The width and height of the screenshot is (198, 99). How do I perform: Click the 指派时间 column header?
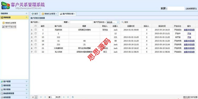[162, 26]
